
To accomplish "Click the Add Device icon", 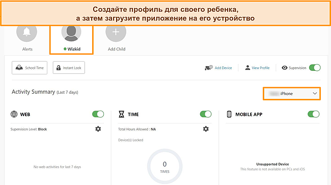I will coord(209,68).
